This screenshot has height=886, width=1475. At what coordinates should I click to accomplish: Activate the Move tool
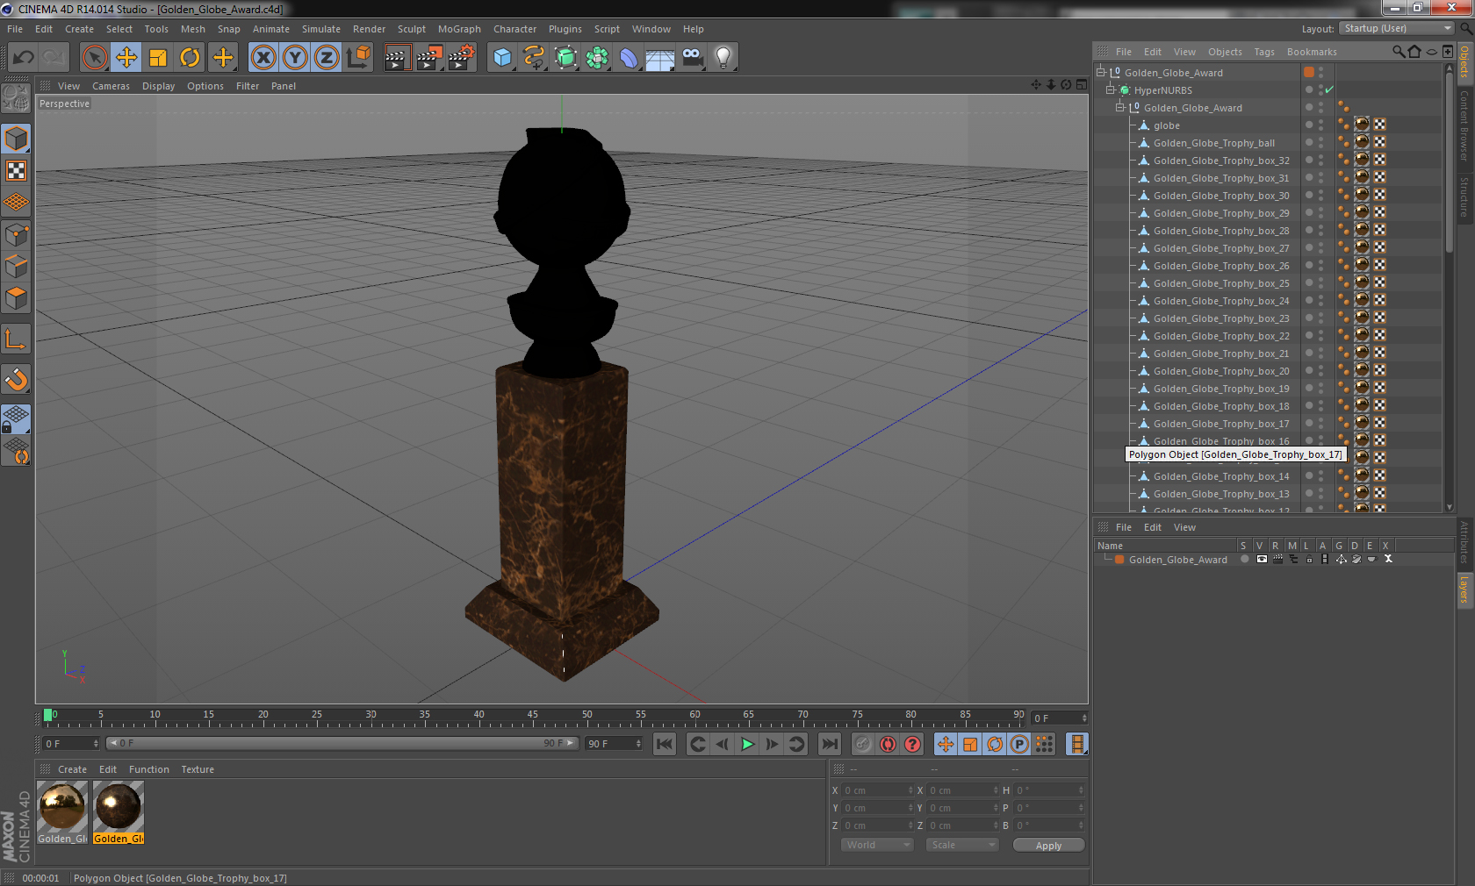click(x=126, y=58)
